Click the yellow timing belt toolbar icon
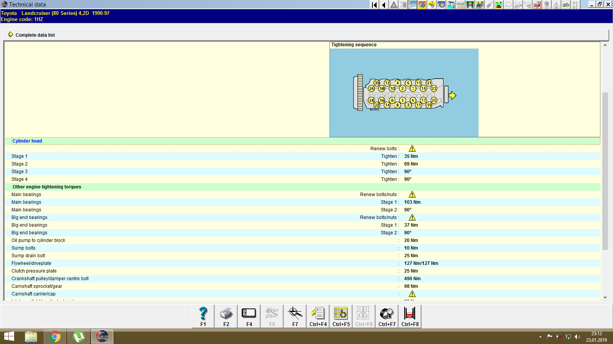Image resolution: width=613 pixels, height=344 pixels. pyautogui.click(x=432, y=5)
